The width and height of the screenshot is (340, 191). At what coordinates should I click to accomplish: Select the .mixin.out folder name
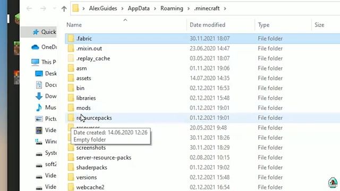point(89,48)
